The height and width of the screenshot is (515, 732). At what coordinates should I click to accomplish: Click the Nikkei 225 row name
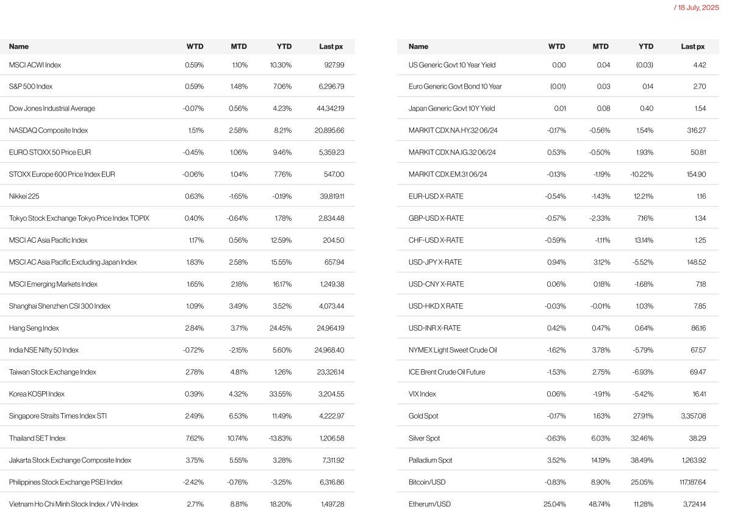(24, 196)
